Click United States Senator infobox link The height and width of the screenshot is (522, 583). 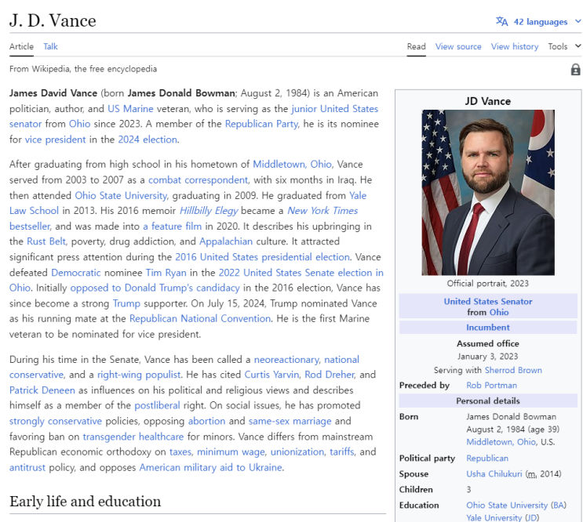[488, 302]
